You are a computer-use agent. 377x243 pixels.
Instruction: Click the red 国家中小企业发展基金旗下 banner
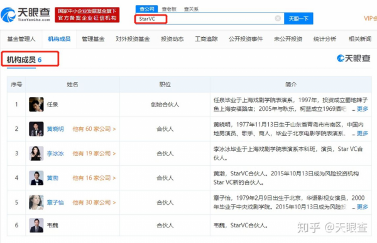87,14
